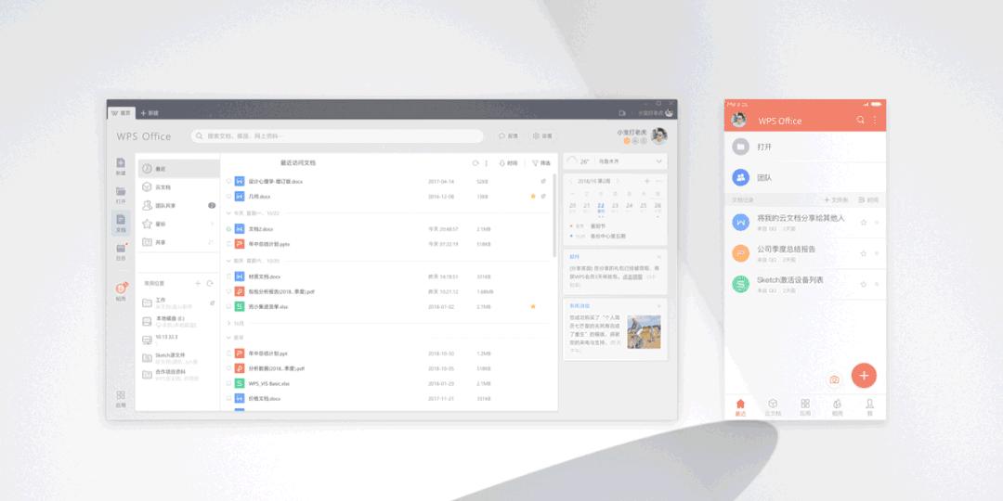Open row options chevron for Sketch激活设备列表
Viewport: 1003px width, 501px height.
click(x=877, y=284)
